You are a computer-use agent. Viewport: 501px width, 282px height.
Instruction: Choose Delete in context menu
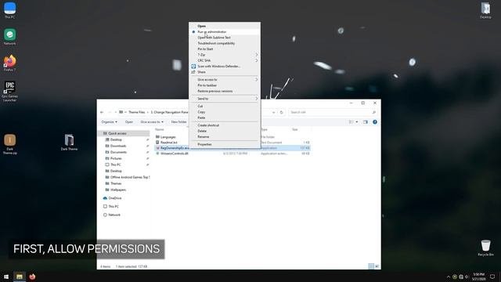click(225, 131)
